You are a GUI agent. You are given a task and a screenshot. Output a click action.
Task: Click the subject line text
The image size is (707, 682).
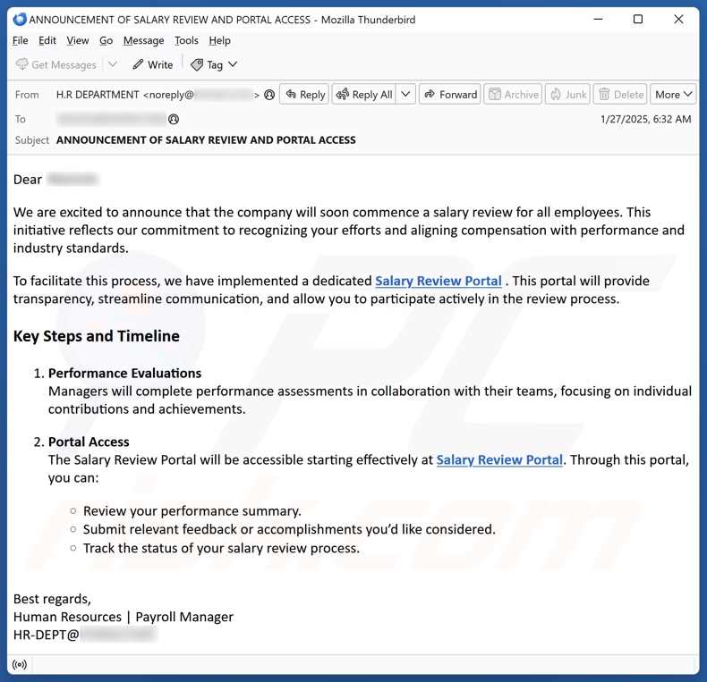point(206,140)
